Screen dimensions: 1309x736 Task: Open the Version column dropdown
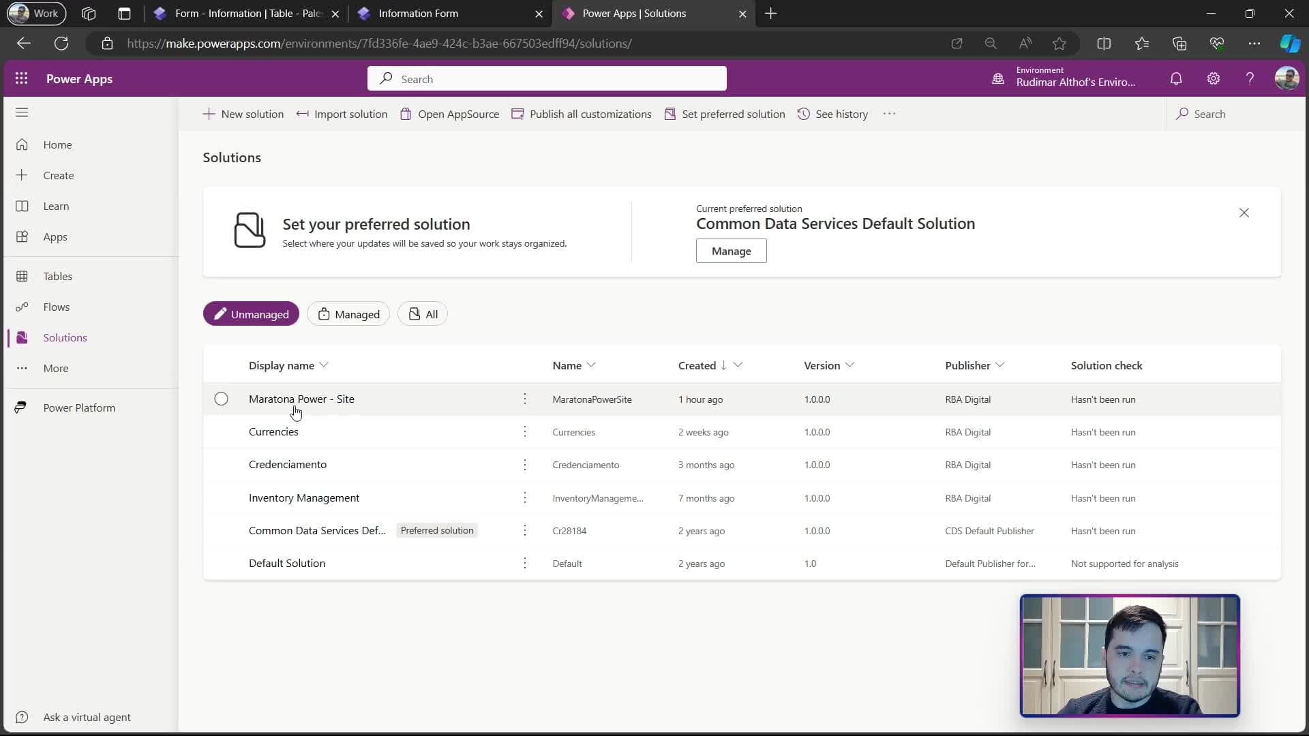click(849, 366)
